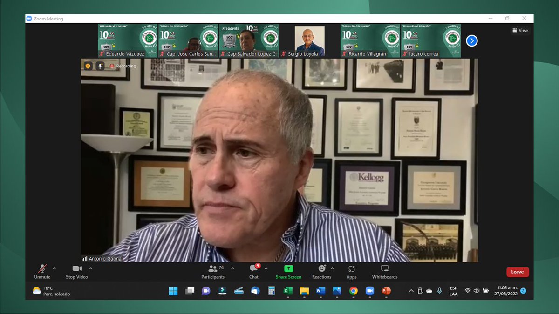Expand the arrow next to Chat

click(x=266, y=268)
